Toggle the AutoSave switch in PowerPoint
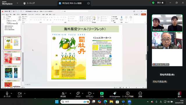Viewport: 186px width, 105px height. point(10,11)
